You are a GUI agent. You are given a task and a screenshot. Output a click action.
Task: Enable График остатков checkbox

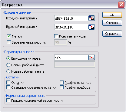pyautogui.click(x=61, y=82)
